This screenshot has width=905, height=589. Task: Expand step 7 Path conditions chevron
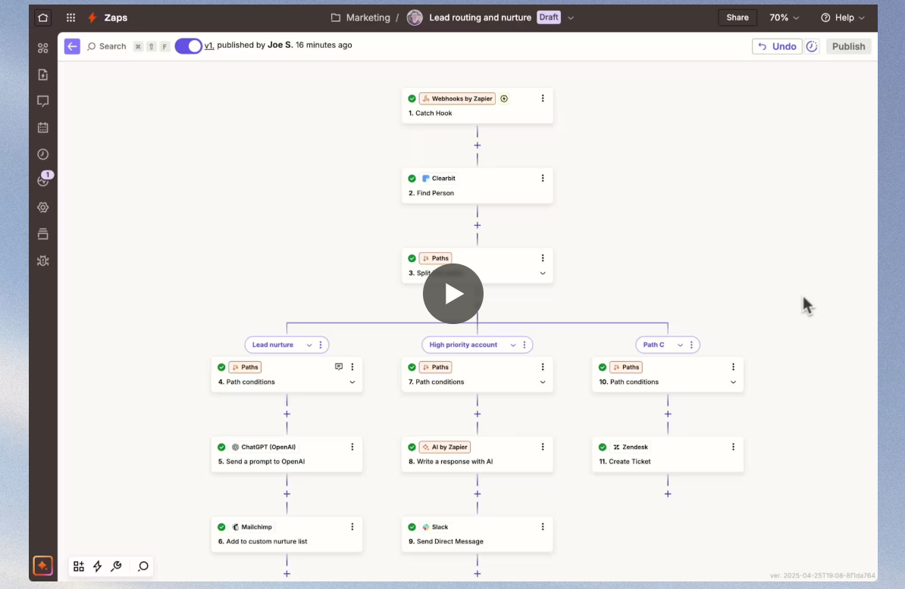coord(543,382)
